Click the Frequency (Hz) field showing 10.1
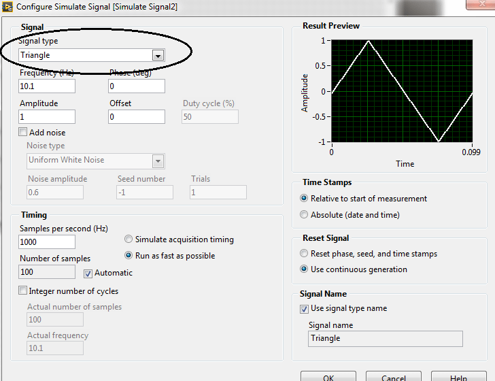 pyautogui.click(x=47, y=86)
